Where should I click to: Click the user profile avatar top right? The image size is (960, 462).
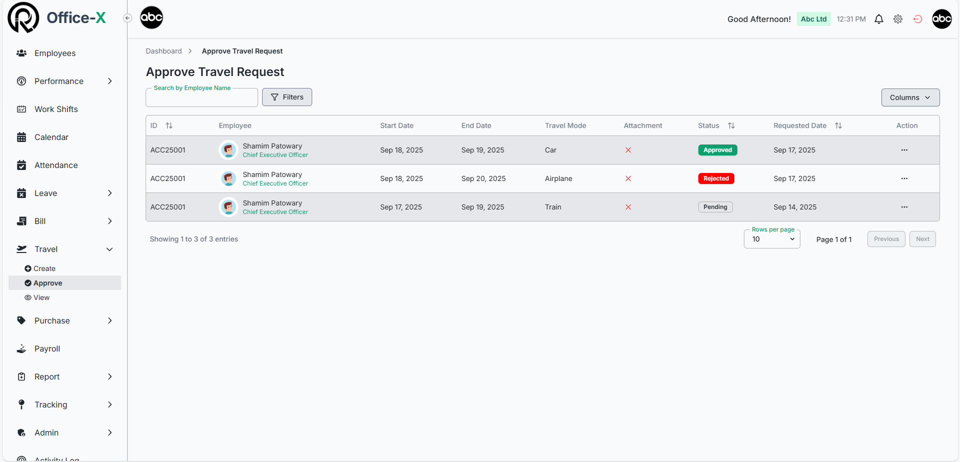pos(941,19)
